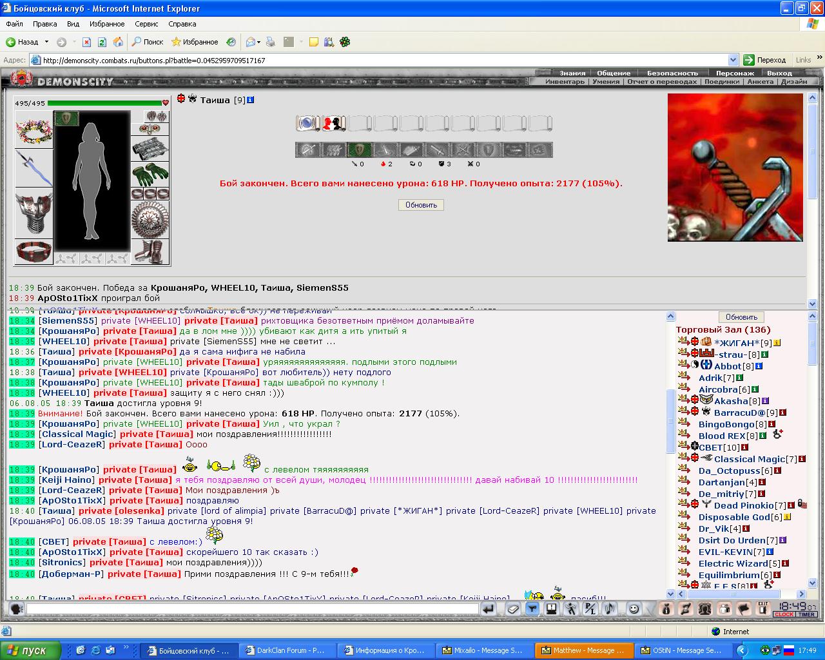Open the red belt equipment slot
This screenshot has width=825, height=660.
[34, 252]
